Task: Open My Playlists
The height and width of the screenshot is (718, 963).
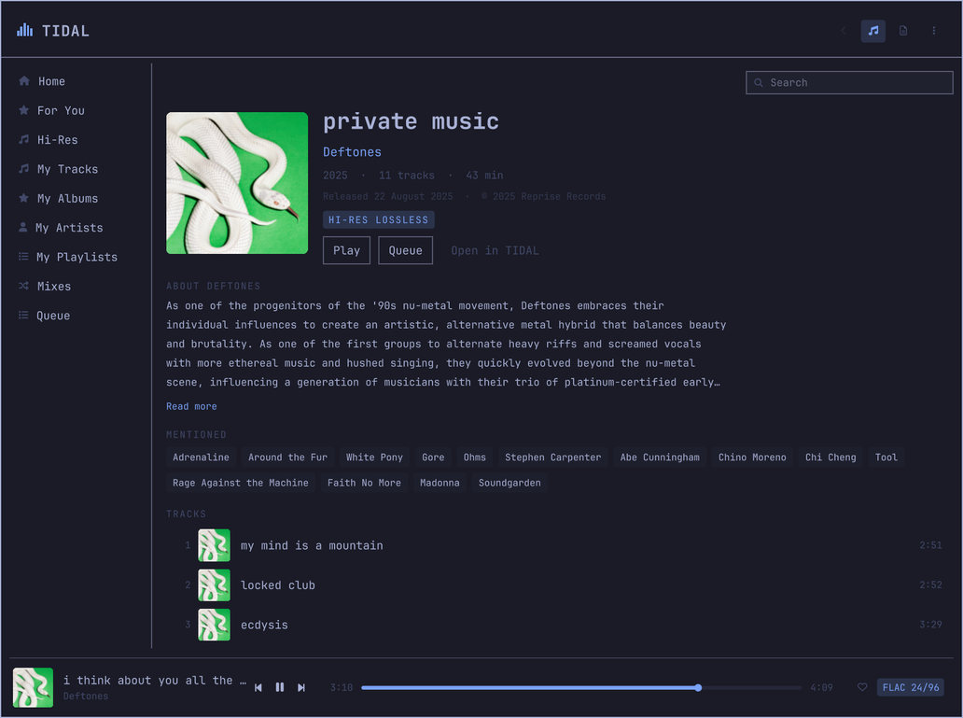Action: click(77, 257)
